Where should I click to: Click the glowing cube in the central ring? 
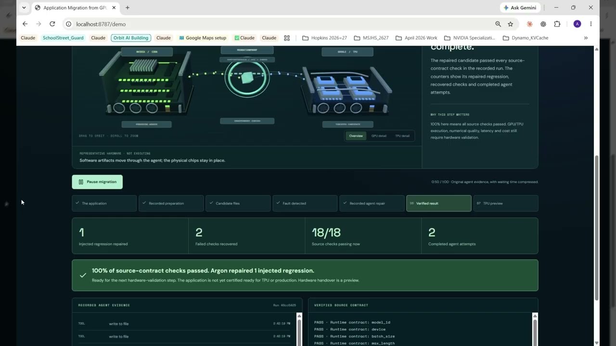coord(247,77)
